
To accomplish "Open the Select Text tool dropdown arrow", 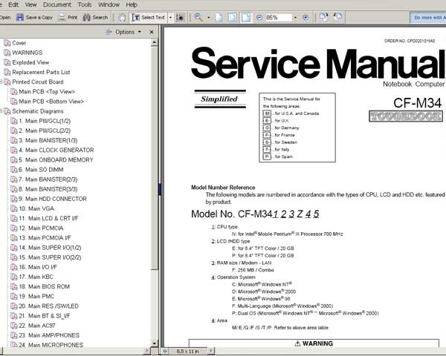I will [x=170, y=18].
